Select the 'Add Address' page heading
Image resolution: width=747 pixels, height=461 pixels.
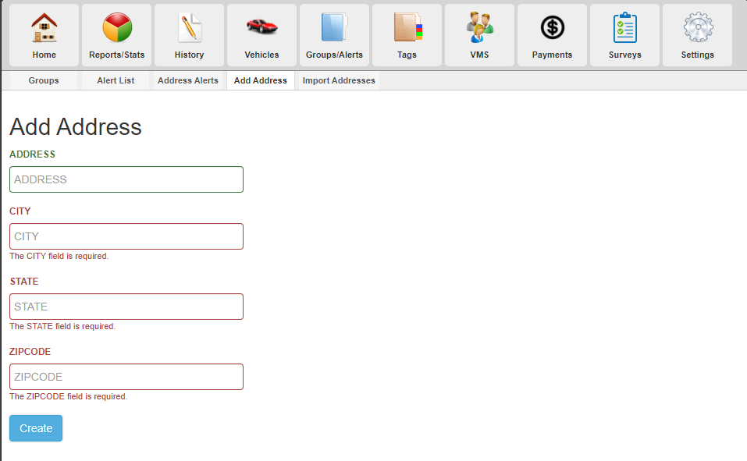tap(76, 127)
